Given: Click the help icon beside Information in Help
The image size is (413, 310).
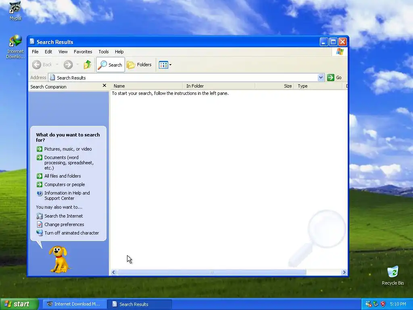Looking at the screenshot, I should pos(40,193).
